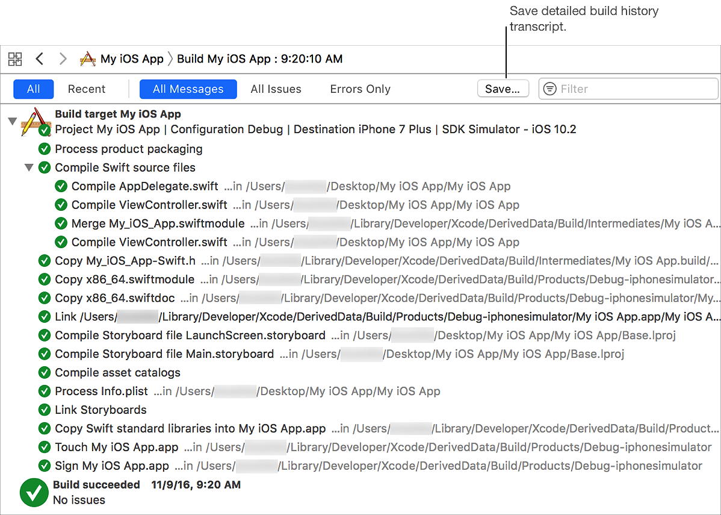
Task: Click checkmark beside Copy Swift standard libraries
Action: click(x=45, y=428)
